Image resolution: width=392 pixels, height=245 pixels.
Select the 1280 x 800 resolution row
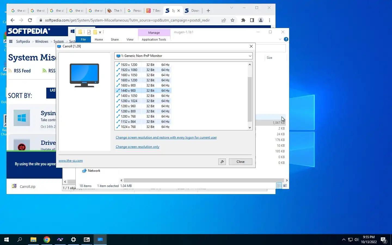pyautogui.click(x=143, y=111)
